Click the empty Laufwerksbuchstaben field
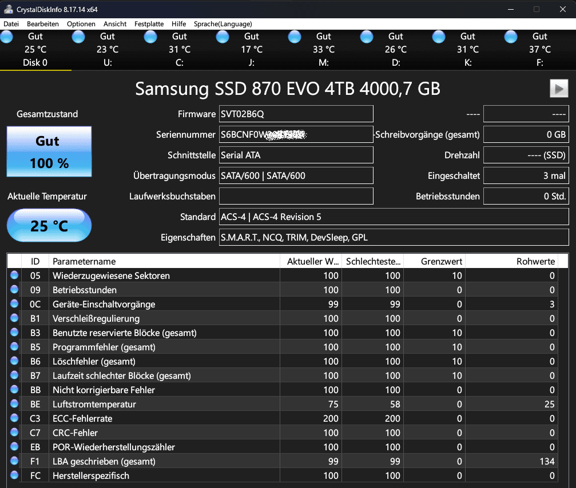This screenshot has width=576, height=488. coord(296,196)
